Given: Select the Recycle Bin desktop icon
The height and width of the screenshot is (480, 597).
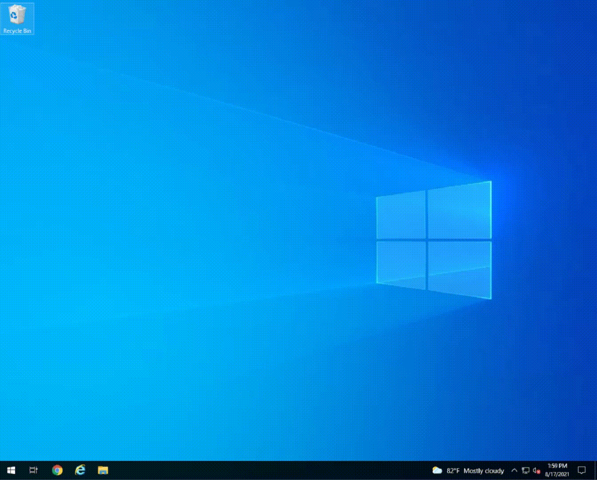Looking at the screenshot, I should (17, 19).
